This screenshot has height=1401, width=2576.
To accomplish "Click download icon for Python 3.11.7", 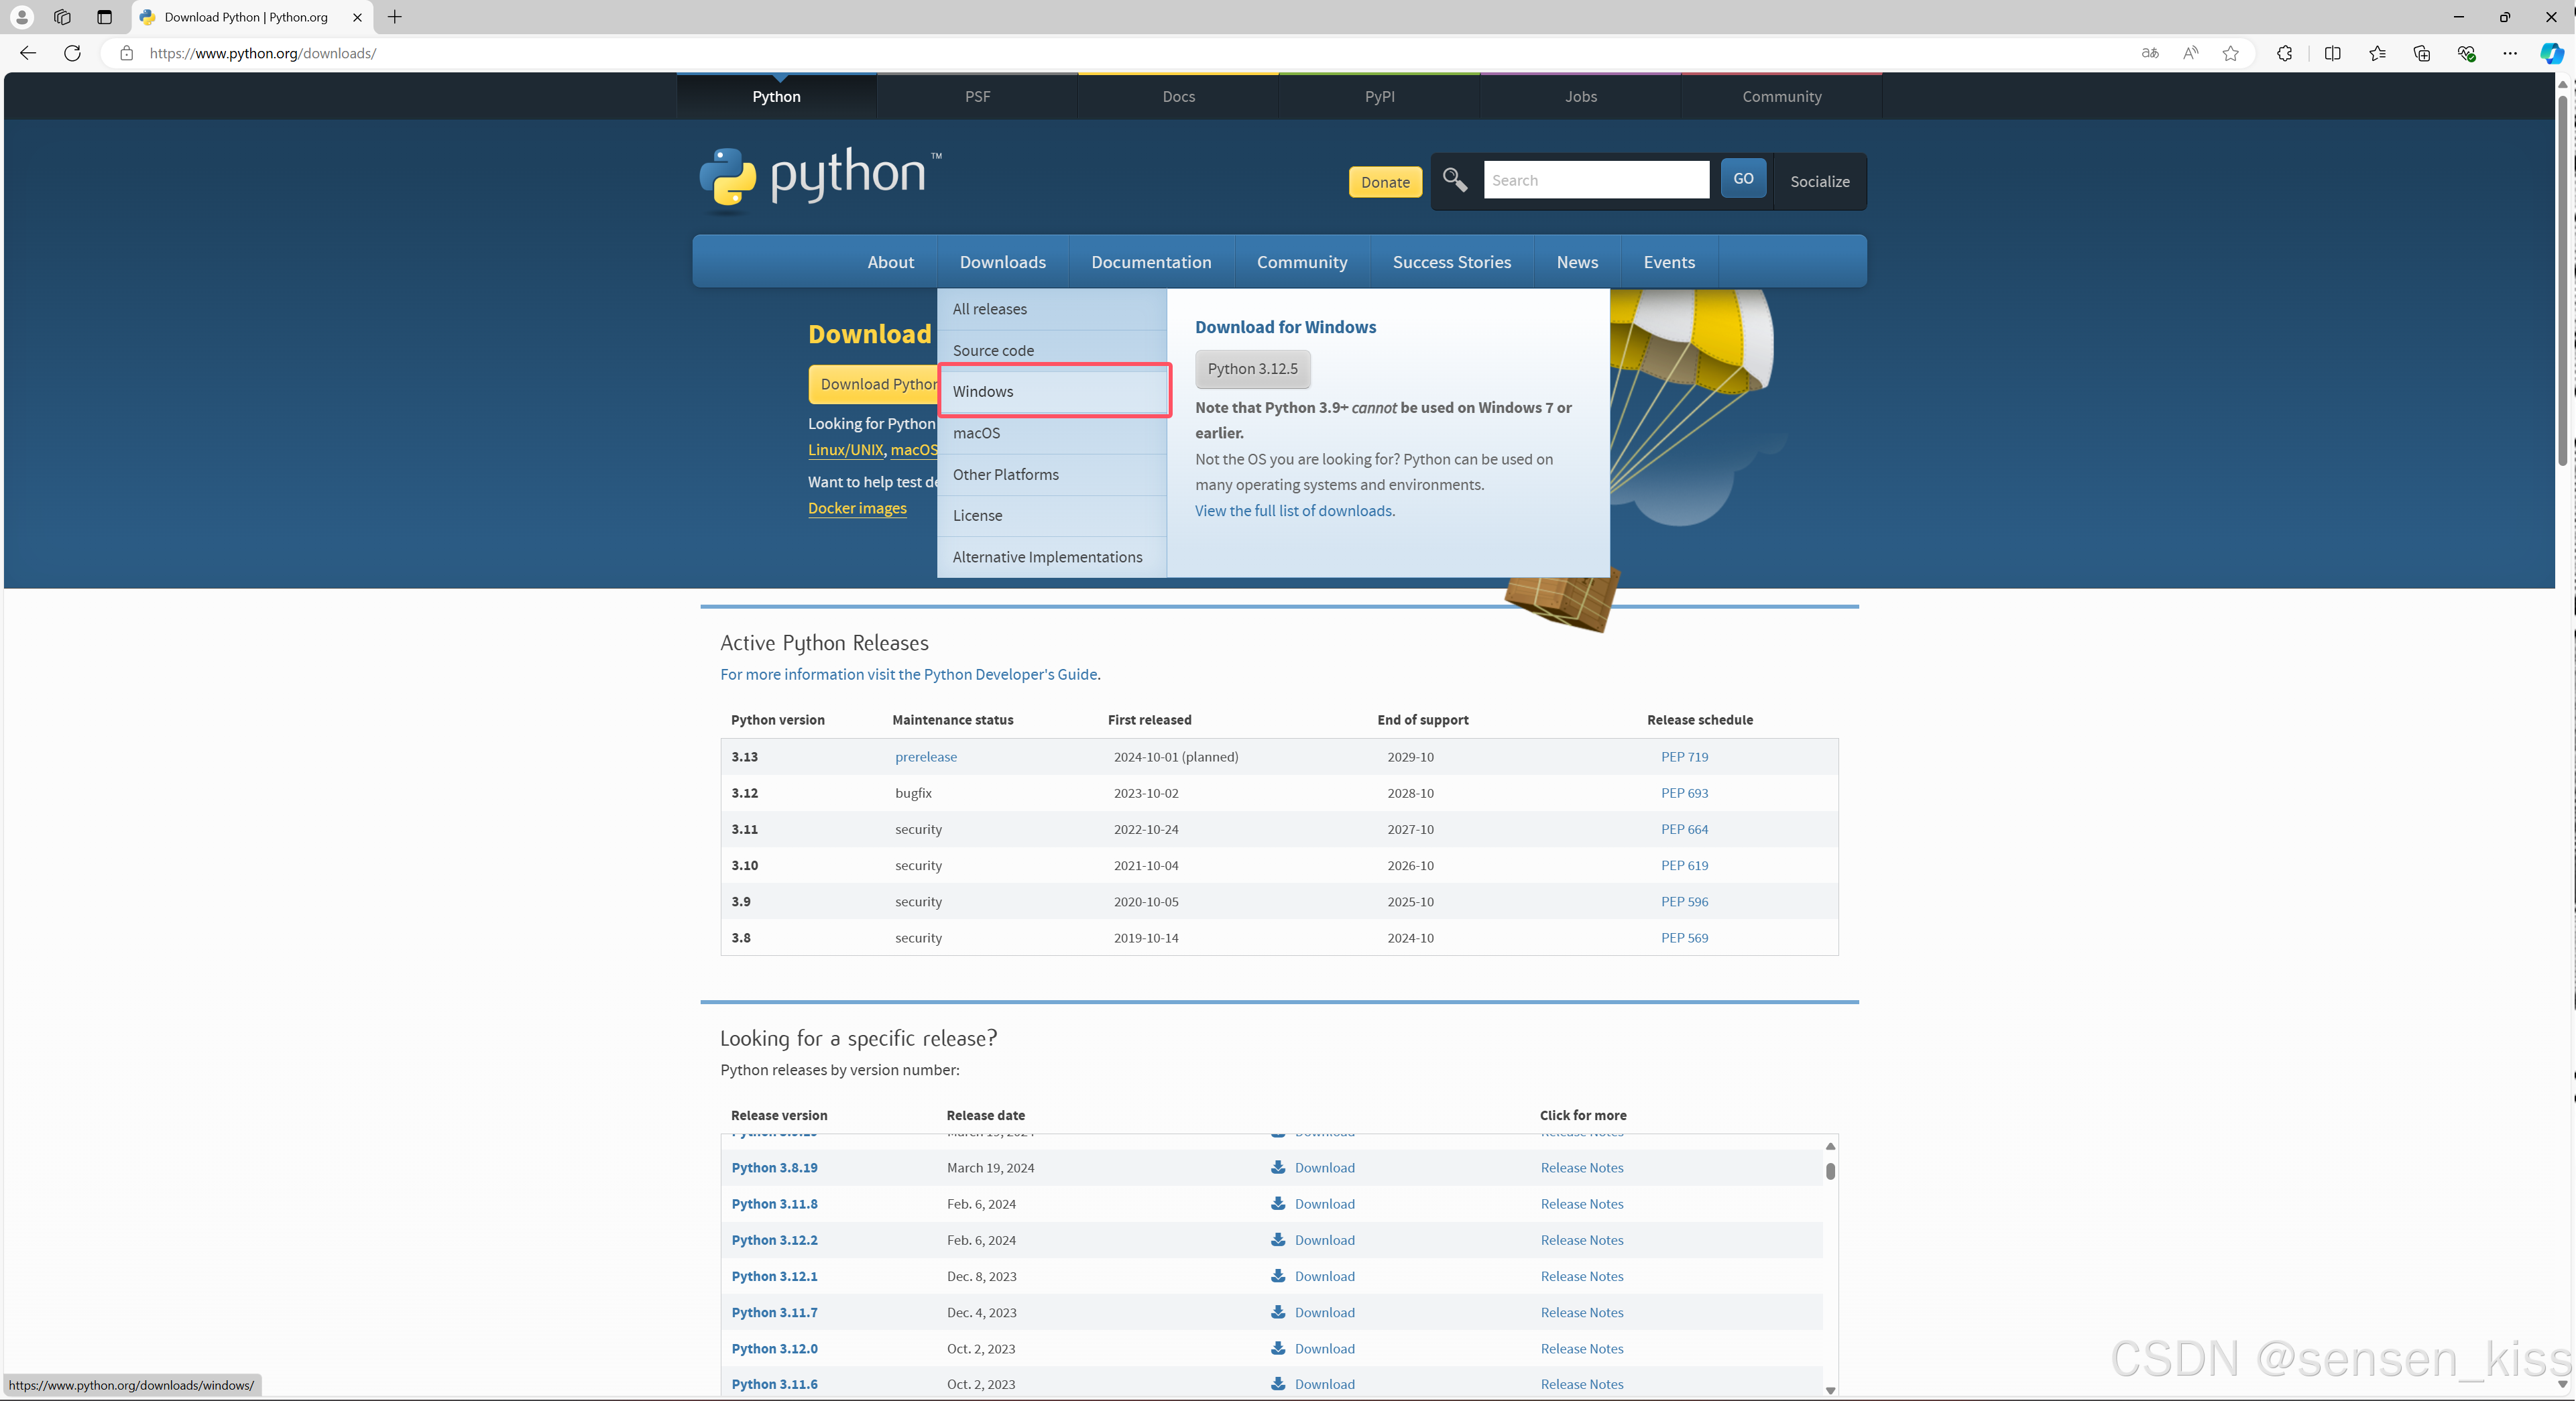I will pyautogui.click(x=1278, y=1312).
